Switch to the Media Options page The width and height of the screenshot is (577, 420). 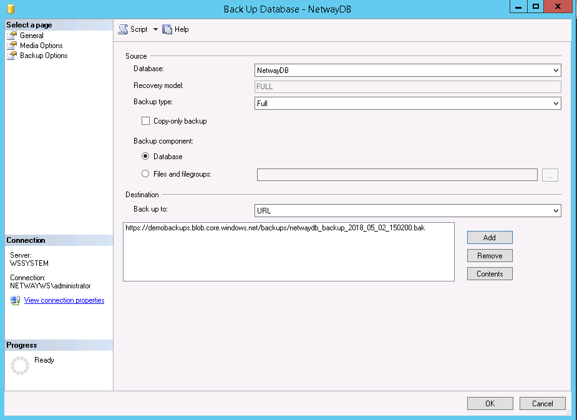coord(41,46)
